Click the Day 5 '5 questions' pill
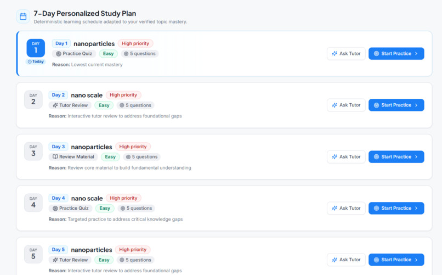 click(x=135, y=260)
